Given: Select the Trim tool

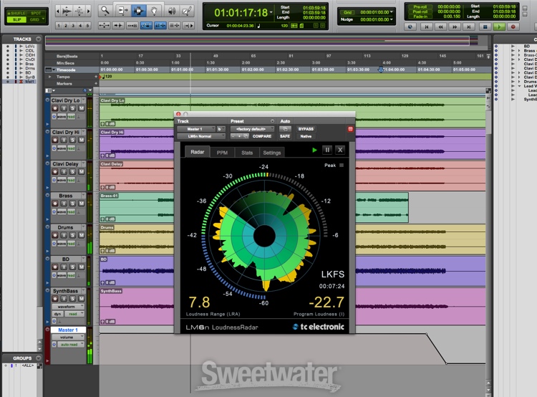Looking at the screenshot, I should coord(122,11).
